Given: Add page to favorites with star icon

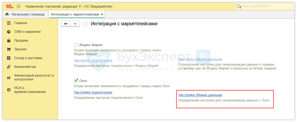Looking at the screenshot, I should click(86, 24).
